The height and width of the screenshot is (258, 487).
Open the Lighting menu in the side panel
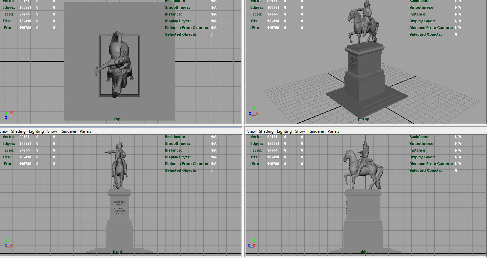(x=284, y=131)
